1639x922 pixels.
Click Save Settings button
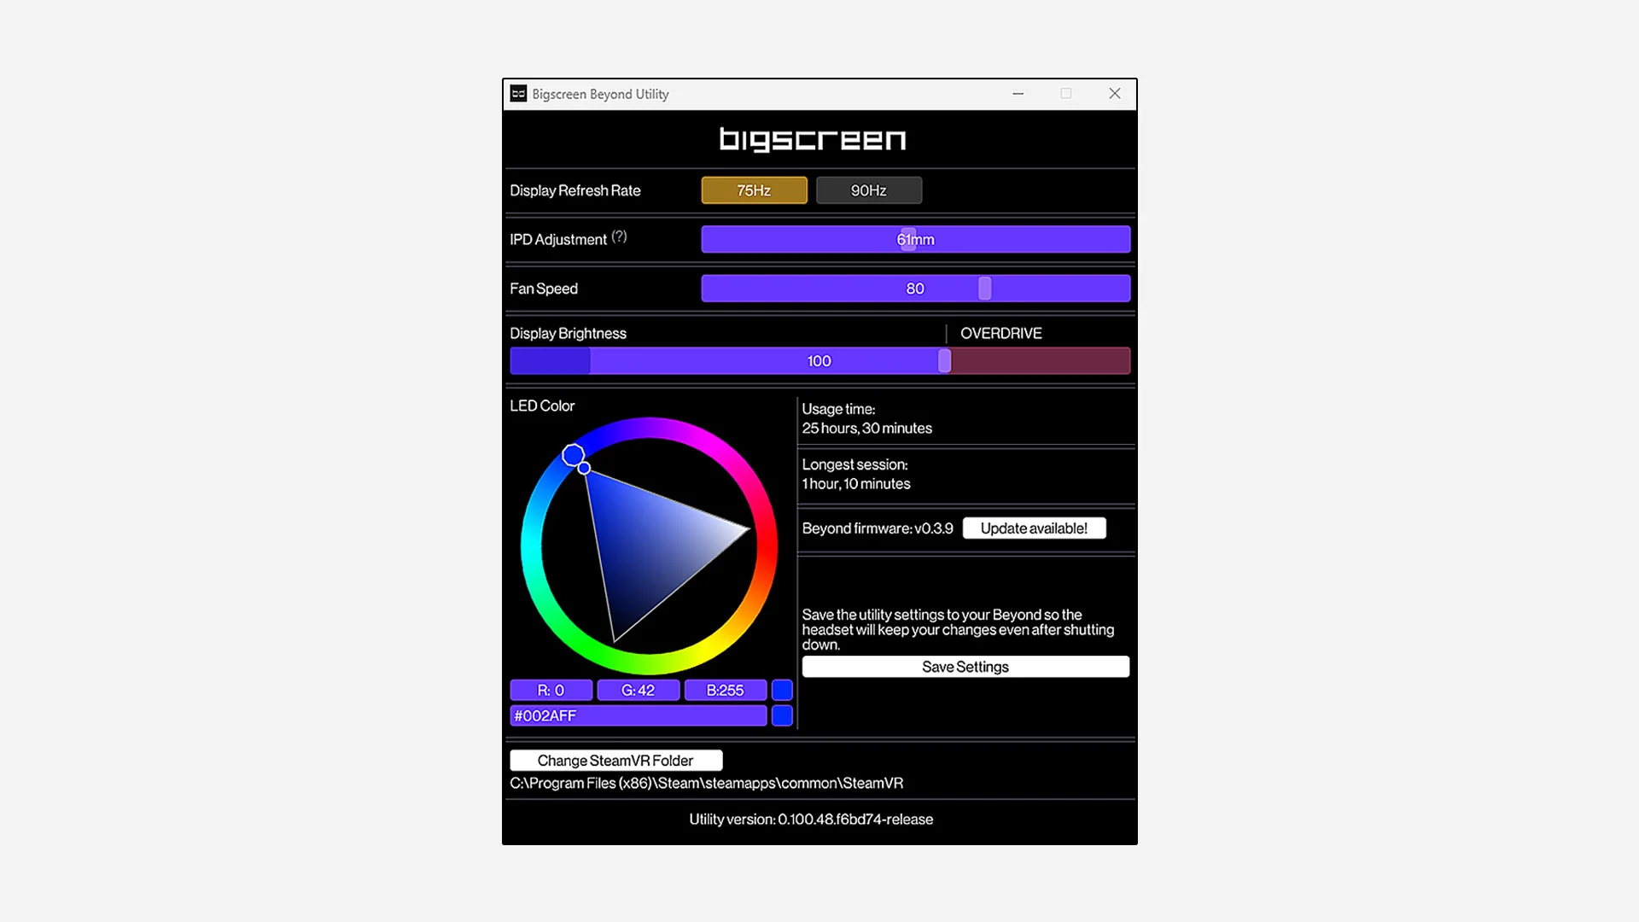point(965,667)
